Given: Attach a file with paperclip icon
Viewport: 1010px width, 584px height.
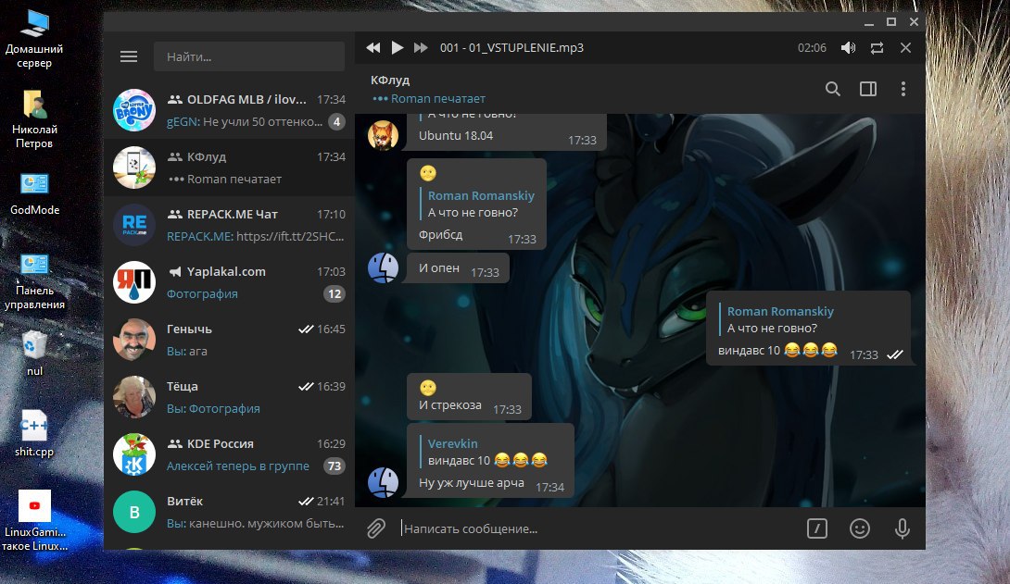Looking at the screenshot, I should (376, 528).
